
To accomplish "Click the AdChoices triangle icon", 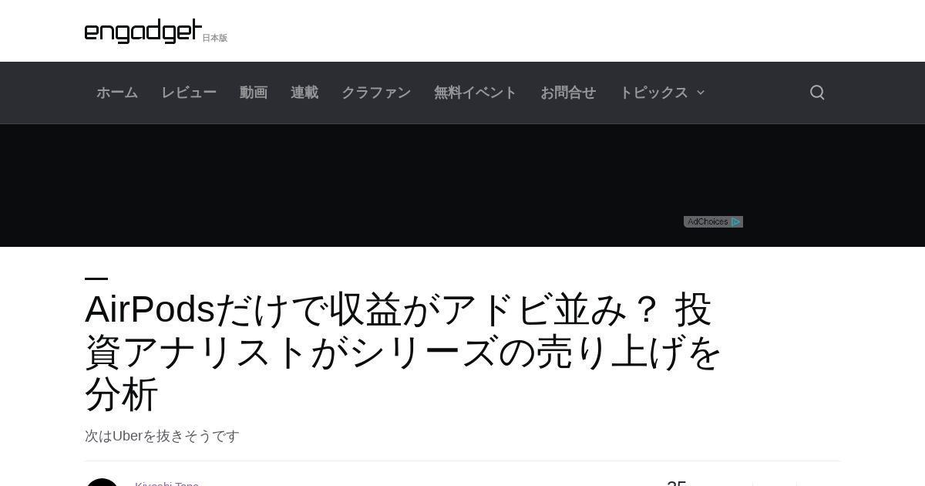I will coord(736,221).
